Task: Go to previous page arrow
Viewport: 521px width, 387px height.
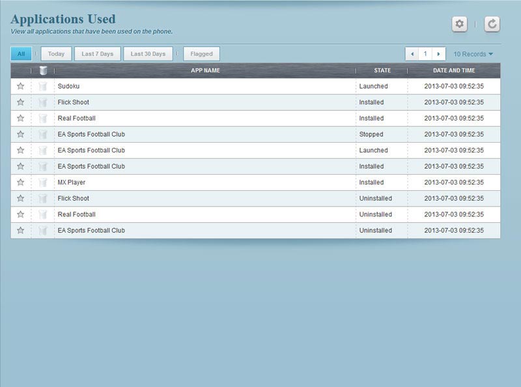Action: coord(412,54)
